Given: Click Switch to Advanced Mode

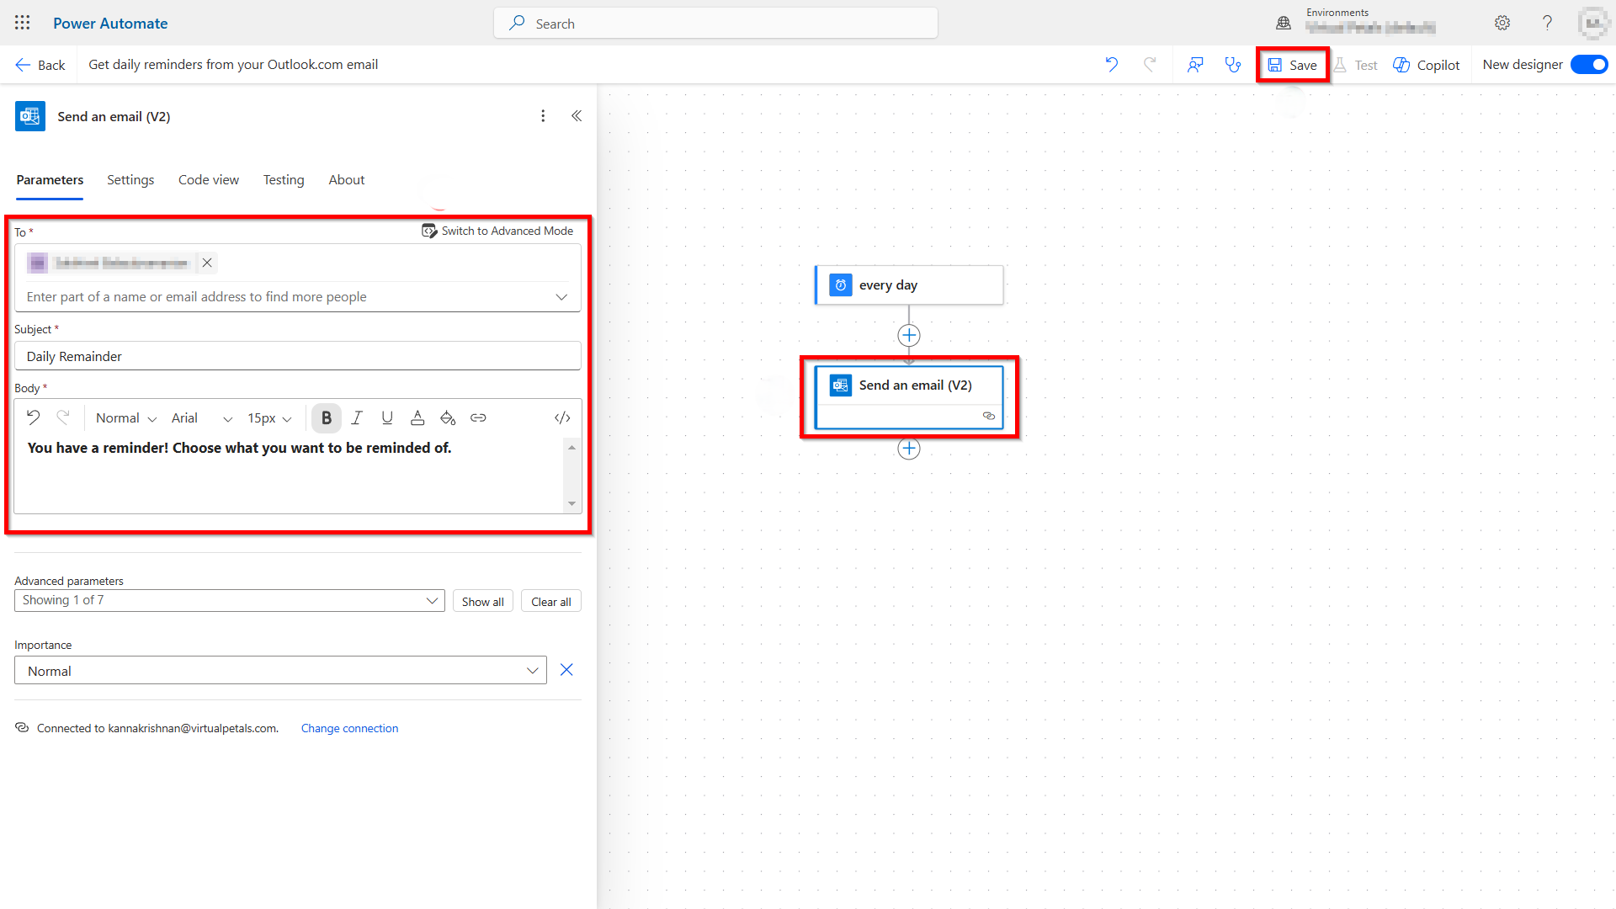Looking at the screenshot, I should pos(497,231).
